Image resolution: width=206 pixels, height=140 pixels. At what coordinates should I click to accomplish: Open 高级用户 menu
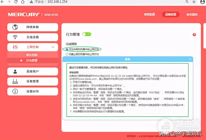(x=33, y=72)
